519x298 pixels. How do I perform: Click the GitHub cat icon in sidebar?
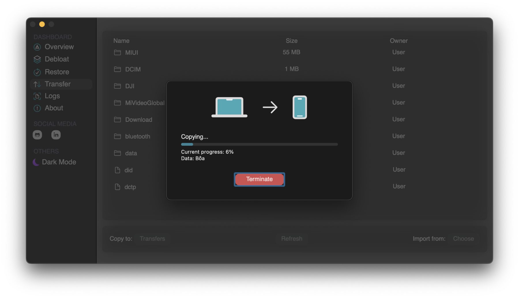point(37,135)
